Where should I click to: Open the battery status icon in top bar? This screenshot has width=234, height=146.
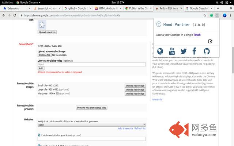coord(227,3)
